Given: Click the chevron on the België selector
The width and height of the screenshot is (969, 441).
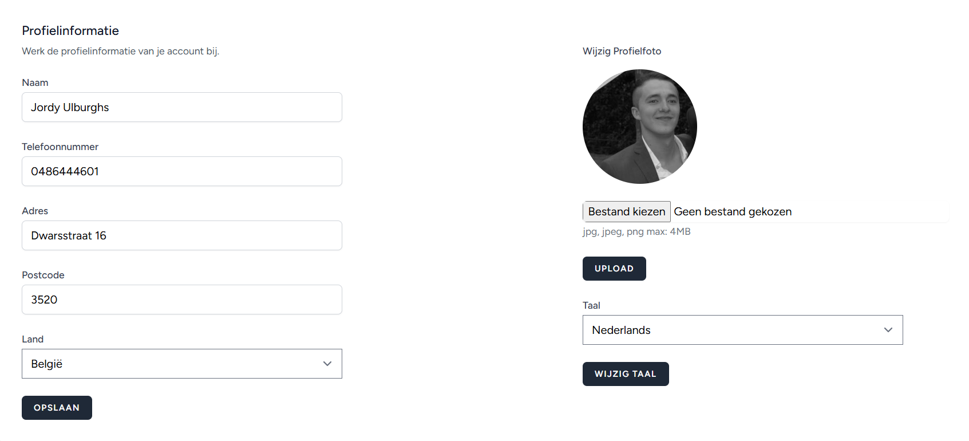Looking at the screenshot, I should click(327, 364).
